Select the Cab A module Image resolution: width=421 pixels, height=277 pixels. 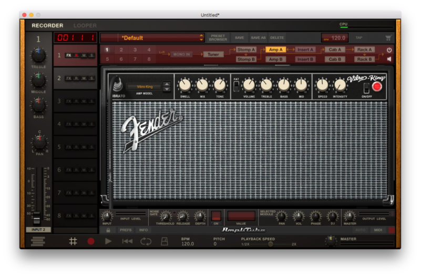pos(335,49)
